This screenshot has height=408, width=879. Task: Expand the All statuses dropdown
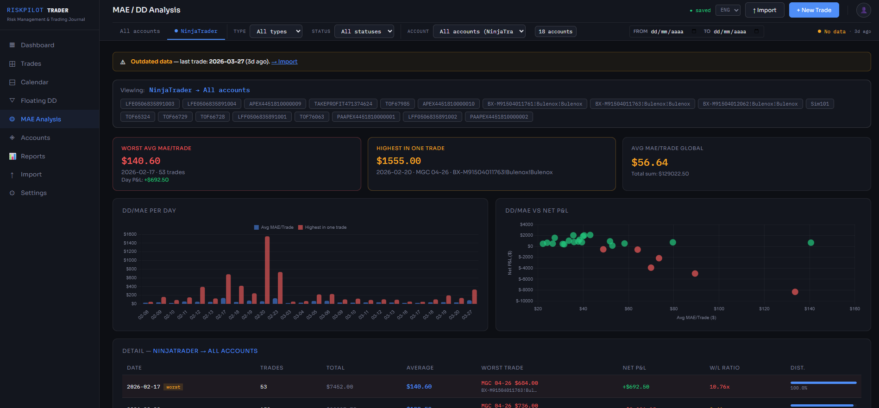pos(364,31)
